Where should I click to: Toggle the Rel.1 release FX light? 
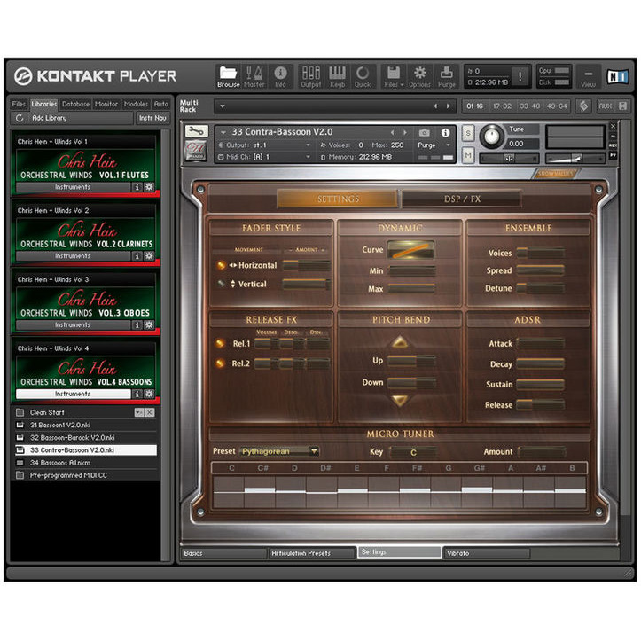point(220,343)
